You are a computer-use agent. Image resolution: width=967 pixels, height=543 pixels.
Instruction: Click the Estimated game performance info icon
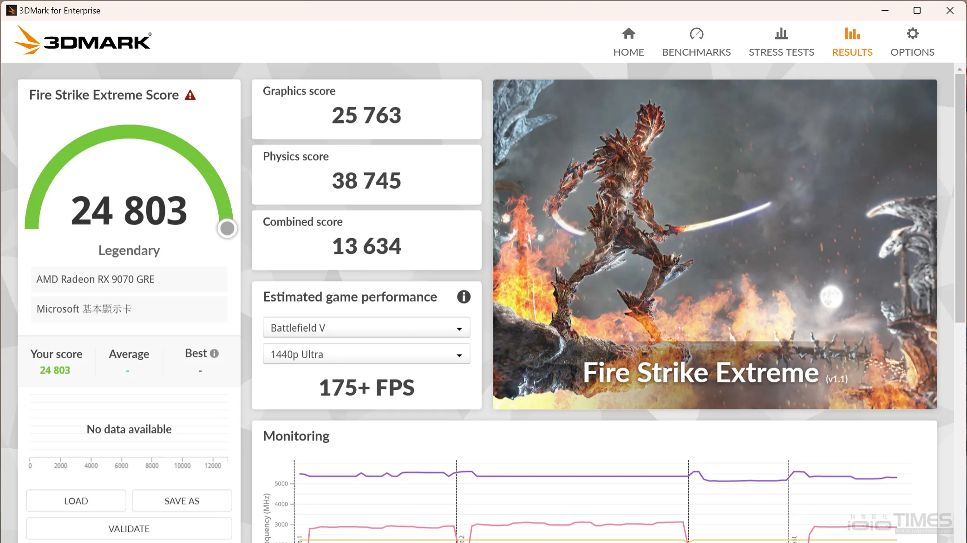point(464,297)
